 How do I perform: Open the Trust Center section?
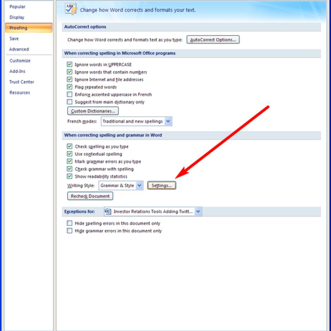click(22, 82)
